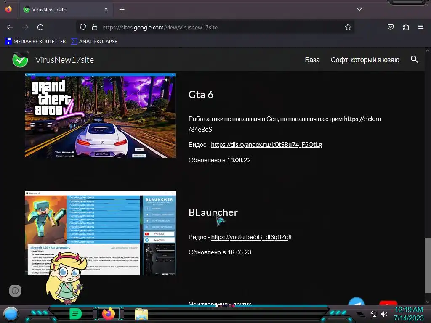The height and width of the screenshot is (323, 431).
Task: View site security lock information
Action: click(x=95, y=27)
